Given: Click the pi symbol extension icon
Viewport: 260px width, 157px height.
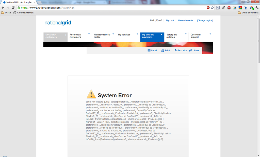Looking at the screenshot, I should point(218,8).
